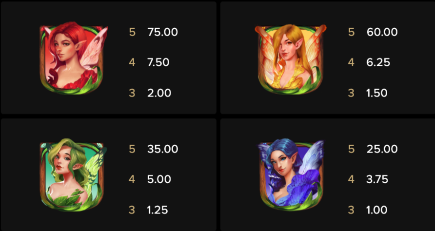The width and height of the screenshot is (435, 231).
Task: Select the blue-haired fairy symbol
Action: [291, 175]
